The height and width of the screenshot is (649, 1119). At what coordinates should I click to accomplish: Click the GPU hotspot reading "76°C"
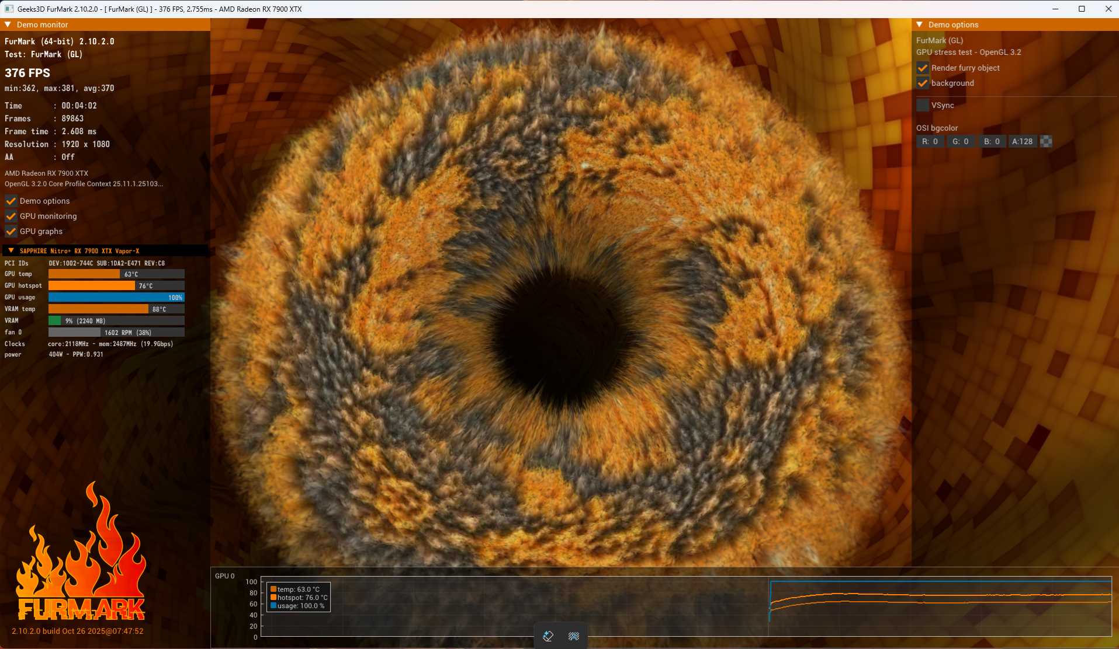[145, 286]
